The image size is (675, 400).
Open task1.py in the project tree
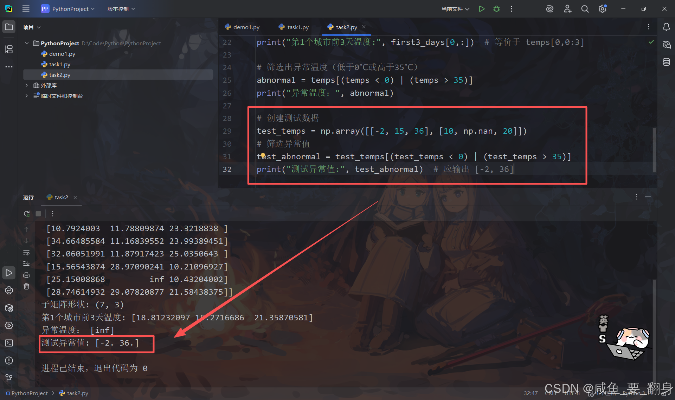(x=59, y=64)
